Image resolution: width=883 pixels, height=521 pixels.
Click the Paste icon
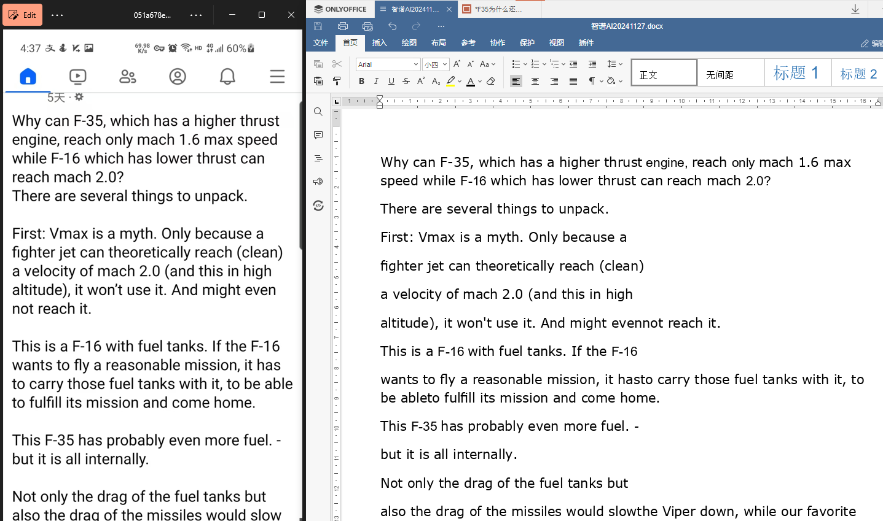coord(318,81)
